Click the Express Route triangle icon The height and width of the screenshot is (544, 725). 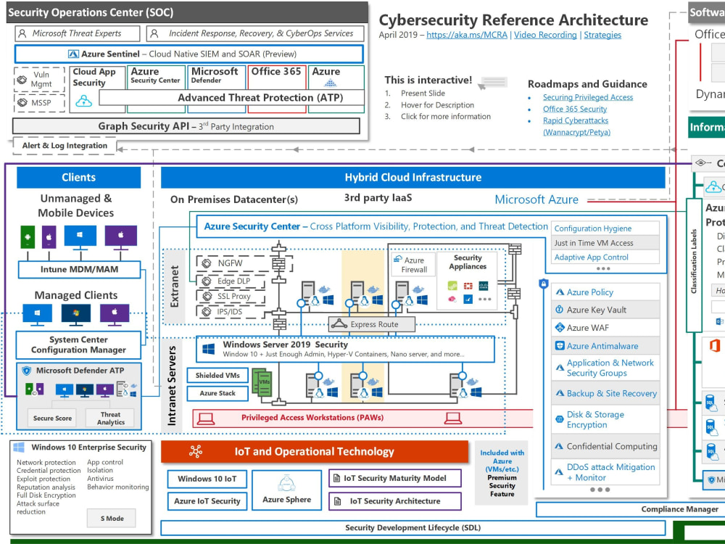click(339, 323)
